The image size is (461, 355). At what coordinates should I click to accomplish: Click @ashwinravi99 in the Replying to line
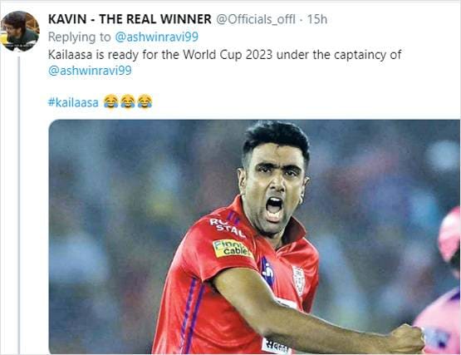(156, 37)
